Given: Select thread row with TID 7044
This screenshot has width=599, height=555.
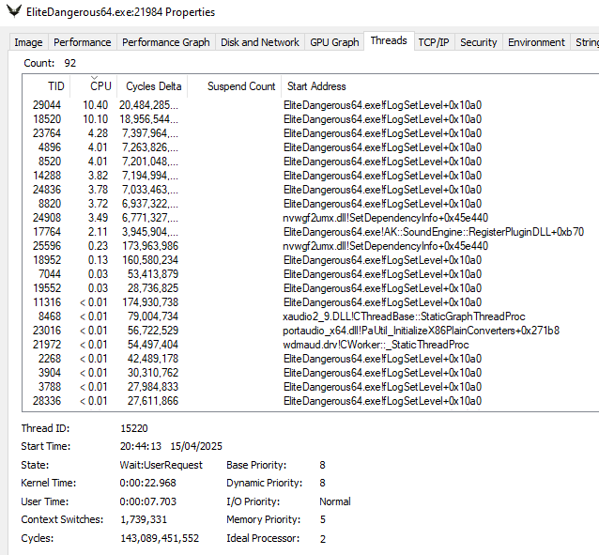Looking at the screenshot, I should tap(310, 274).
